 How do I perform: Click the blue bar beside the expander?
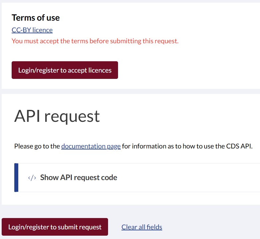coord(16,177)
